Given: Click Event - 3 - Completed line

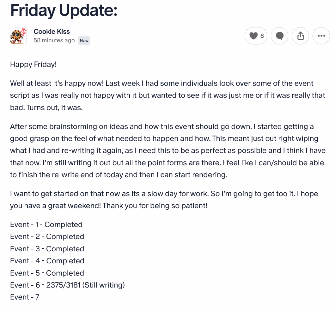Looking at the screenshot, I should 47,249.
